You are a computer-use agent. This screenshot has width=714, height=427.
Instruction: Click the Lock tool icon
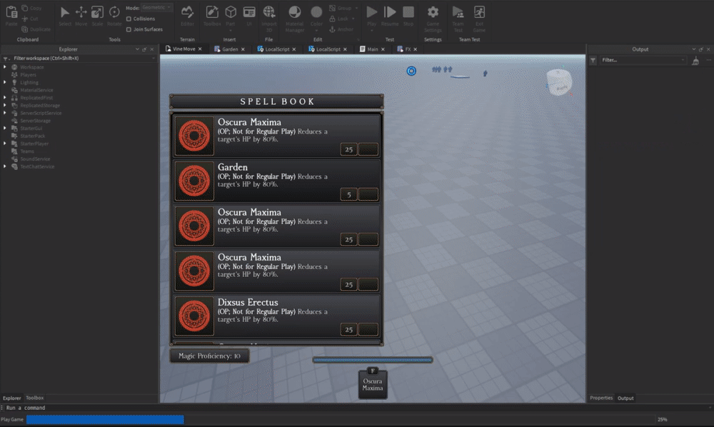coord(333,19)
